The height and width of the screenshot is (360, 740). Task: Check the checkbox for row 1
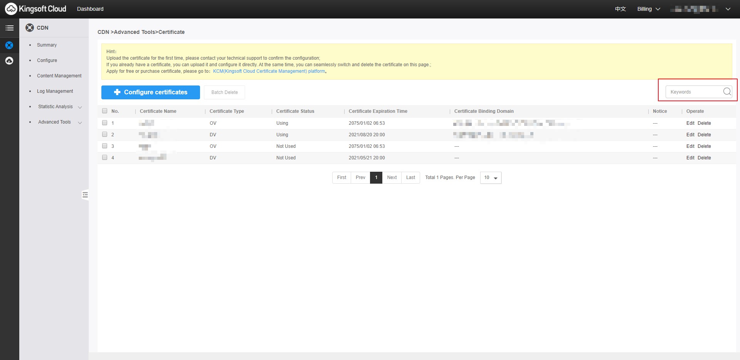point(104,123)
